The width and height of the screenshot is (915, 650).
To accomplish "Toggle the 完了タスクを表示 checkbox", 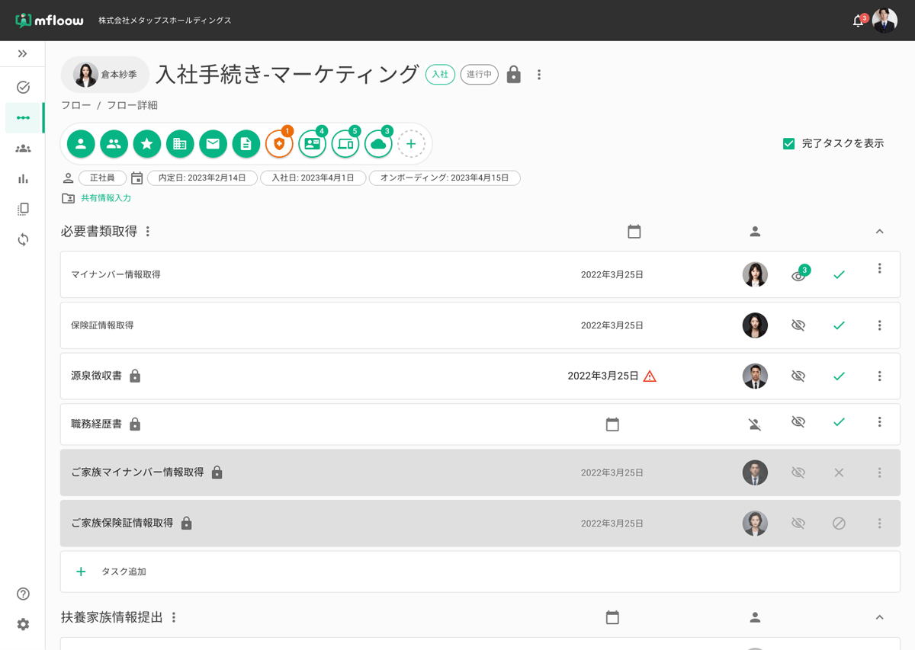I will [x=789, y=143].
